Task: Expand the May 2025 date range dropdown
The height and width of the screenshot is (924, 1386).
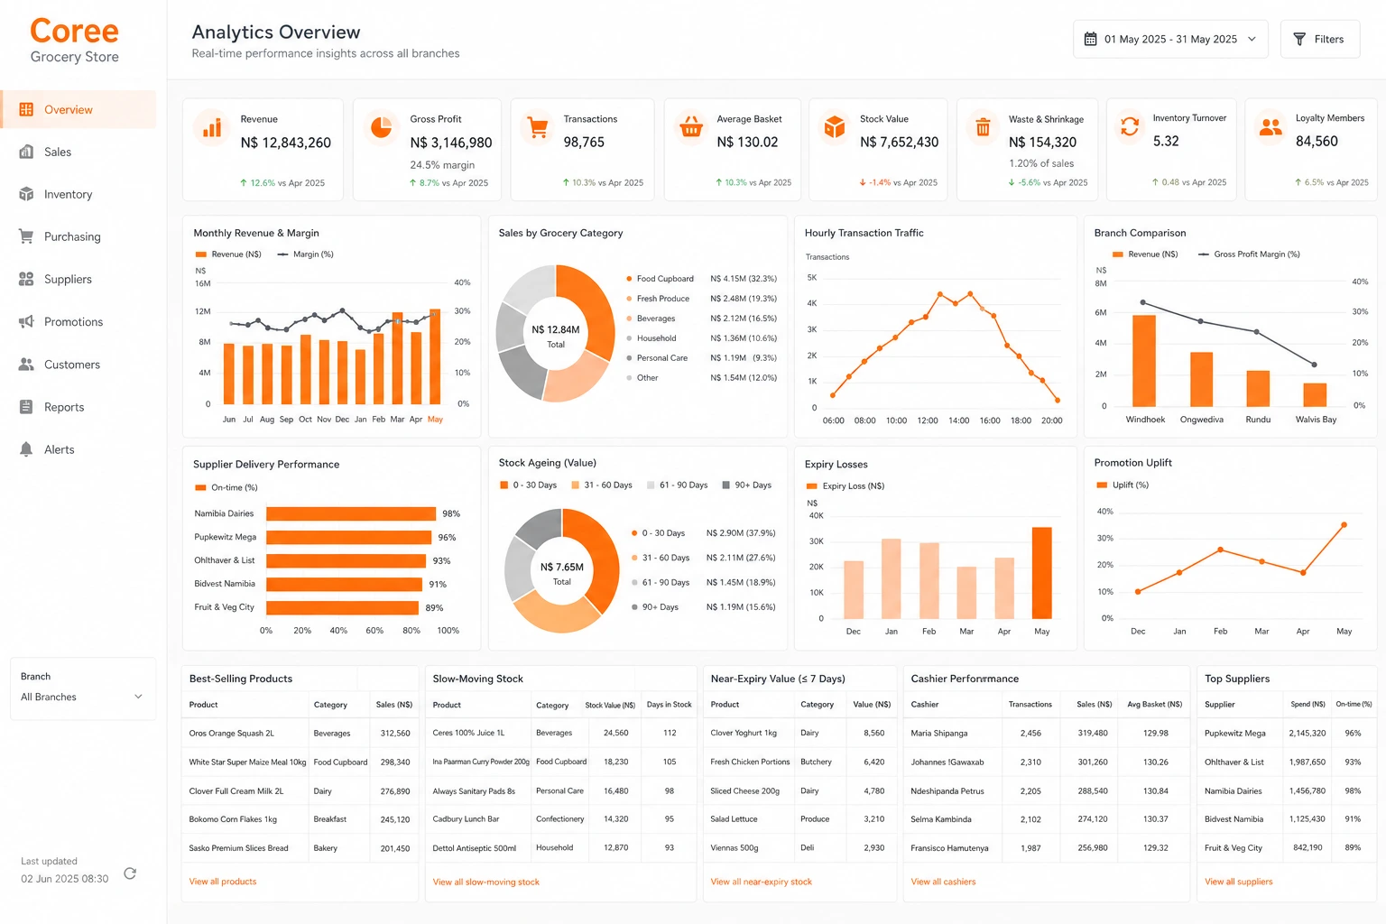Action: tap(1170, 39)
